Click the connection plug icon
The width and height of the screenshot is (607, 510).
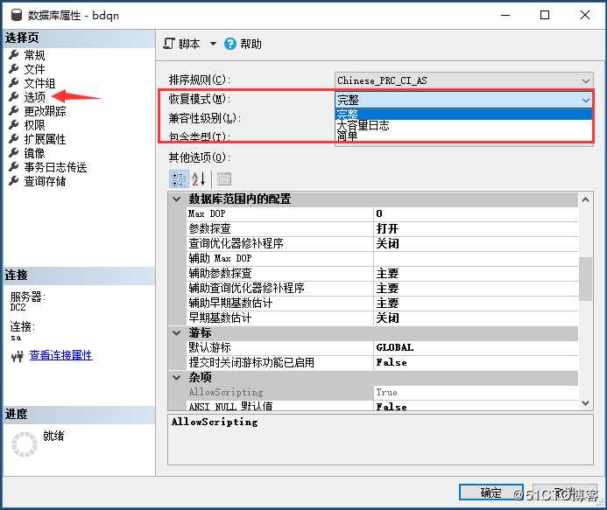point(17,356)
